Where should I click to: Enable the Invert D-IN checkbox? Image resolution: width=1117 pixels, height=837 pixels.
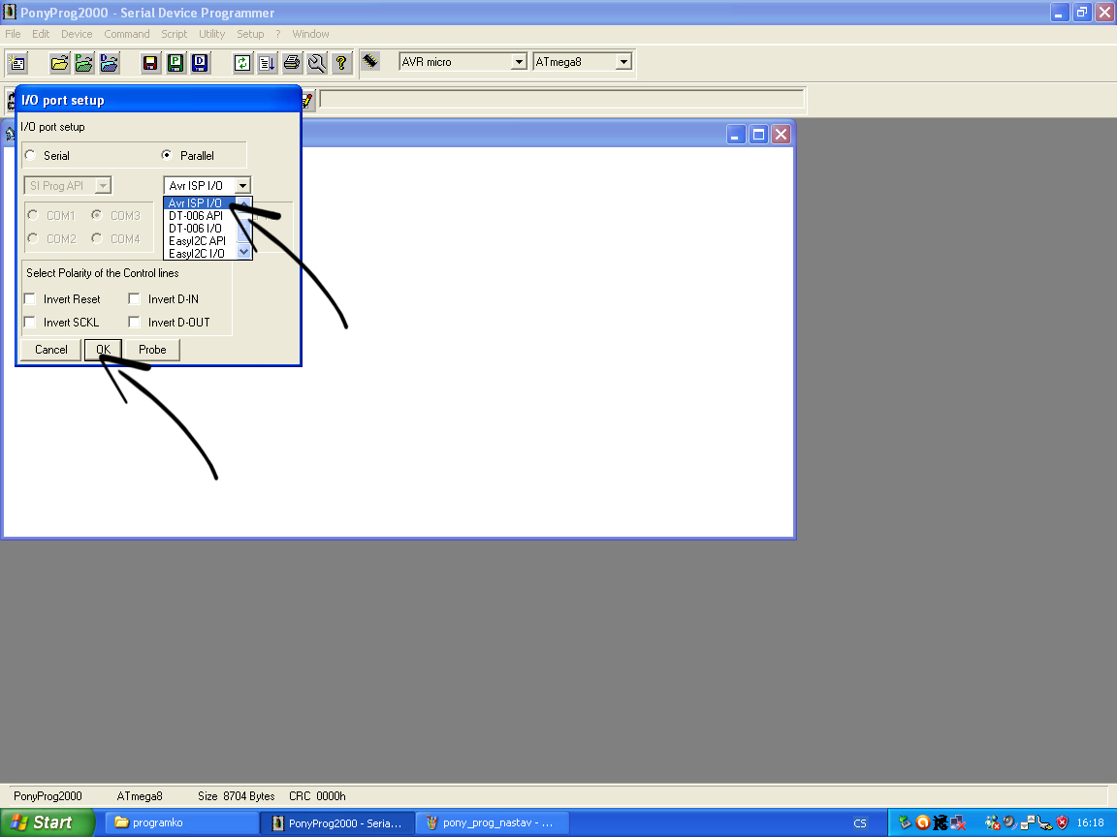pos(134,299)
